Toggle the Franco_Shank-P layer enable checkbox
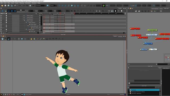 pyautogui.click(x=6, y=22)
